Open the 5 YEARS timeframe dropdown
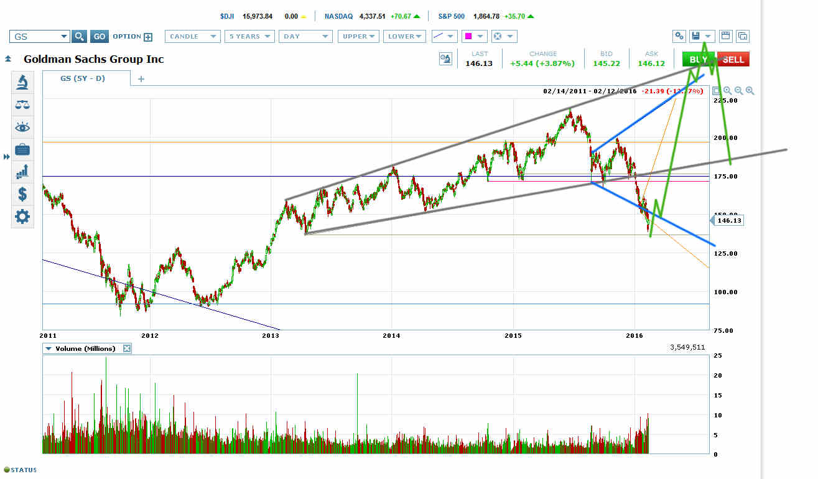This screenshot has width=818, height=479. point(249,37)
